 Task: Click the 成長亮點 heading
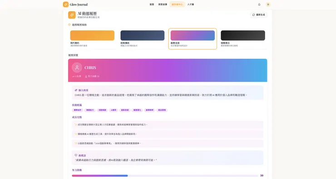[x=77, y=117]
